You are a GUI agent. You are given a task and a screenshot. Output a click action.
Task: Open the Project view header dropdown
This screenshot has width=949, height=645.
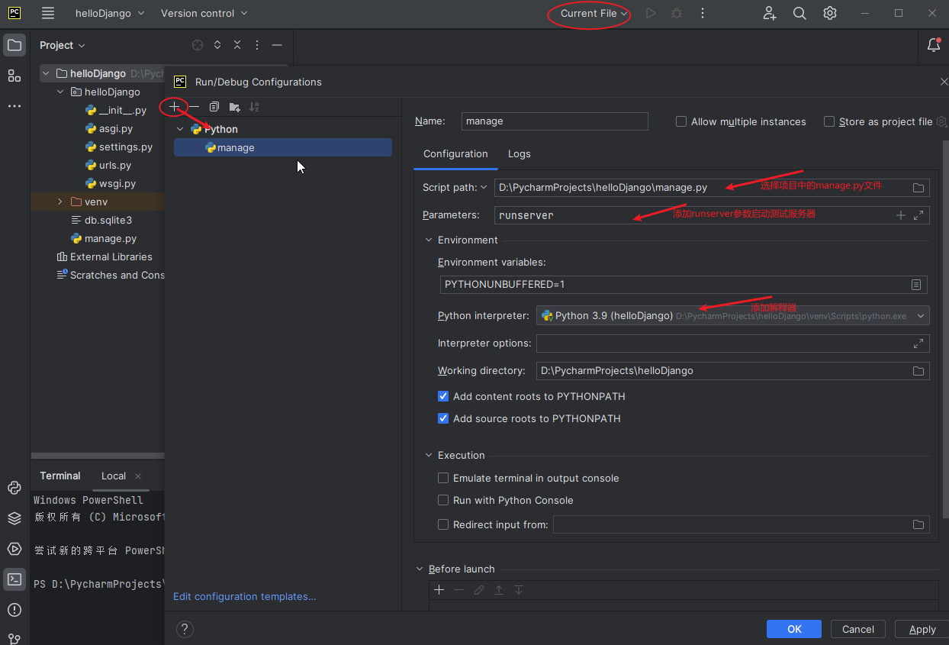tap(63, 45)
